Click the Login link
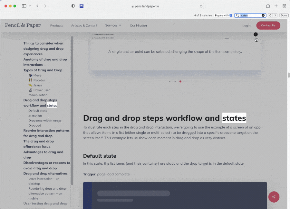The image size is (290, 209). 247,26
